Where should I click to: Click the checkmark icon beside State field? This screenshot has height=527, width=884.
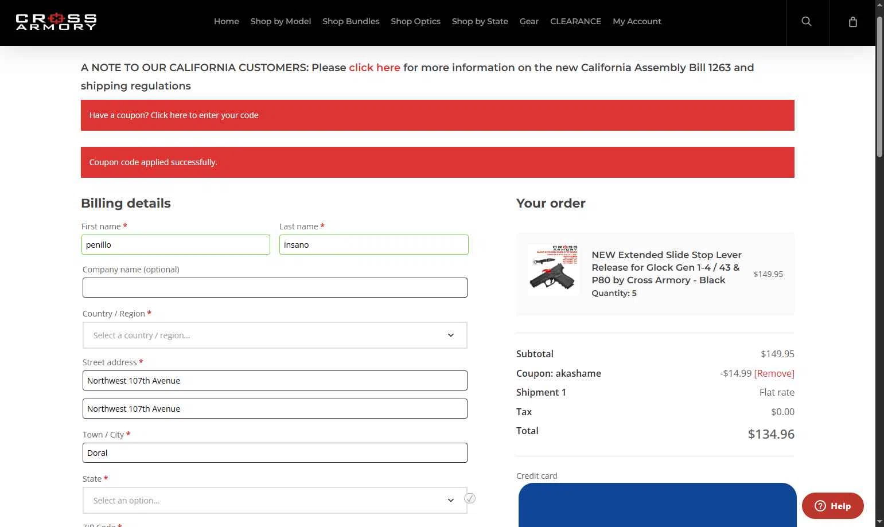[470, 498]
